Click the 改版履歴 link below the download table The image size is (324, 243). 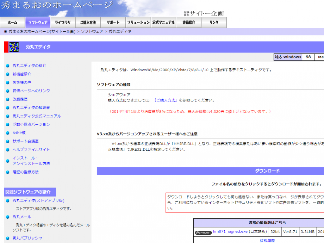point(267,240)
